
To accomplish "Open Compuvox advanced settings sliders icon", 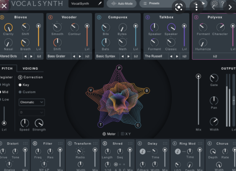I will click(136, 56).
